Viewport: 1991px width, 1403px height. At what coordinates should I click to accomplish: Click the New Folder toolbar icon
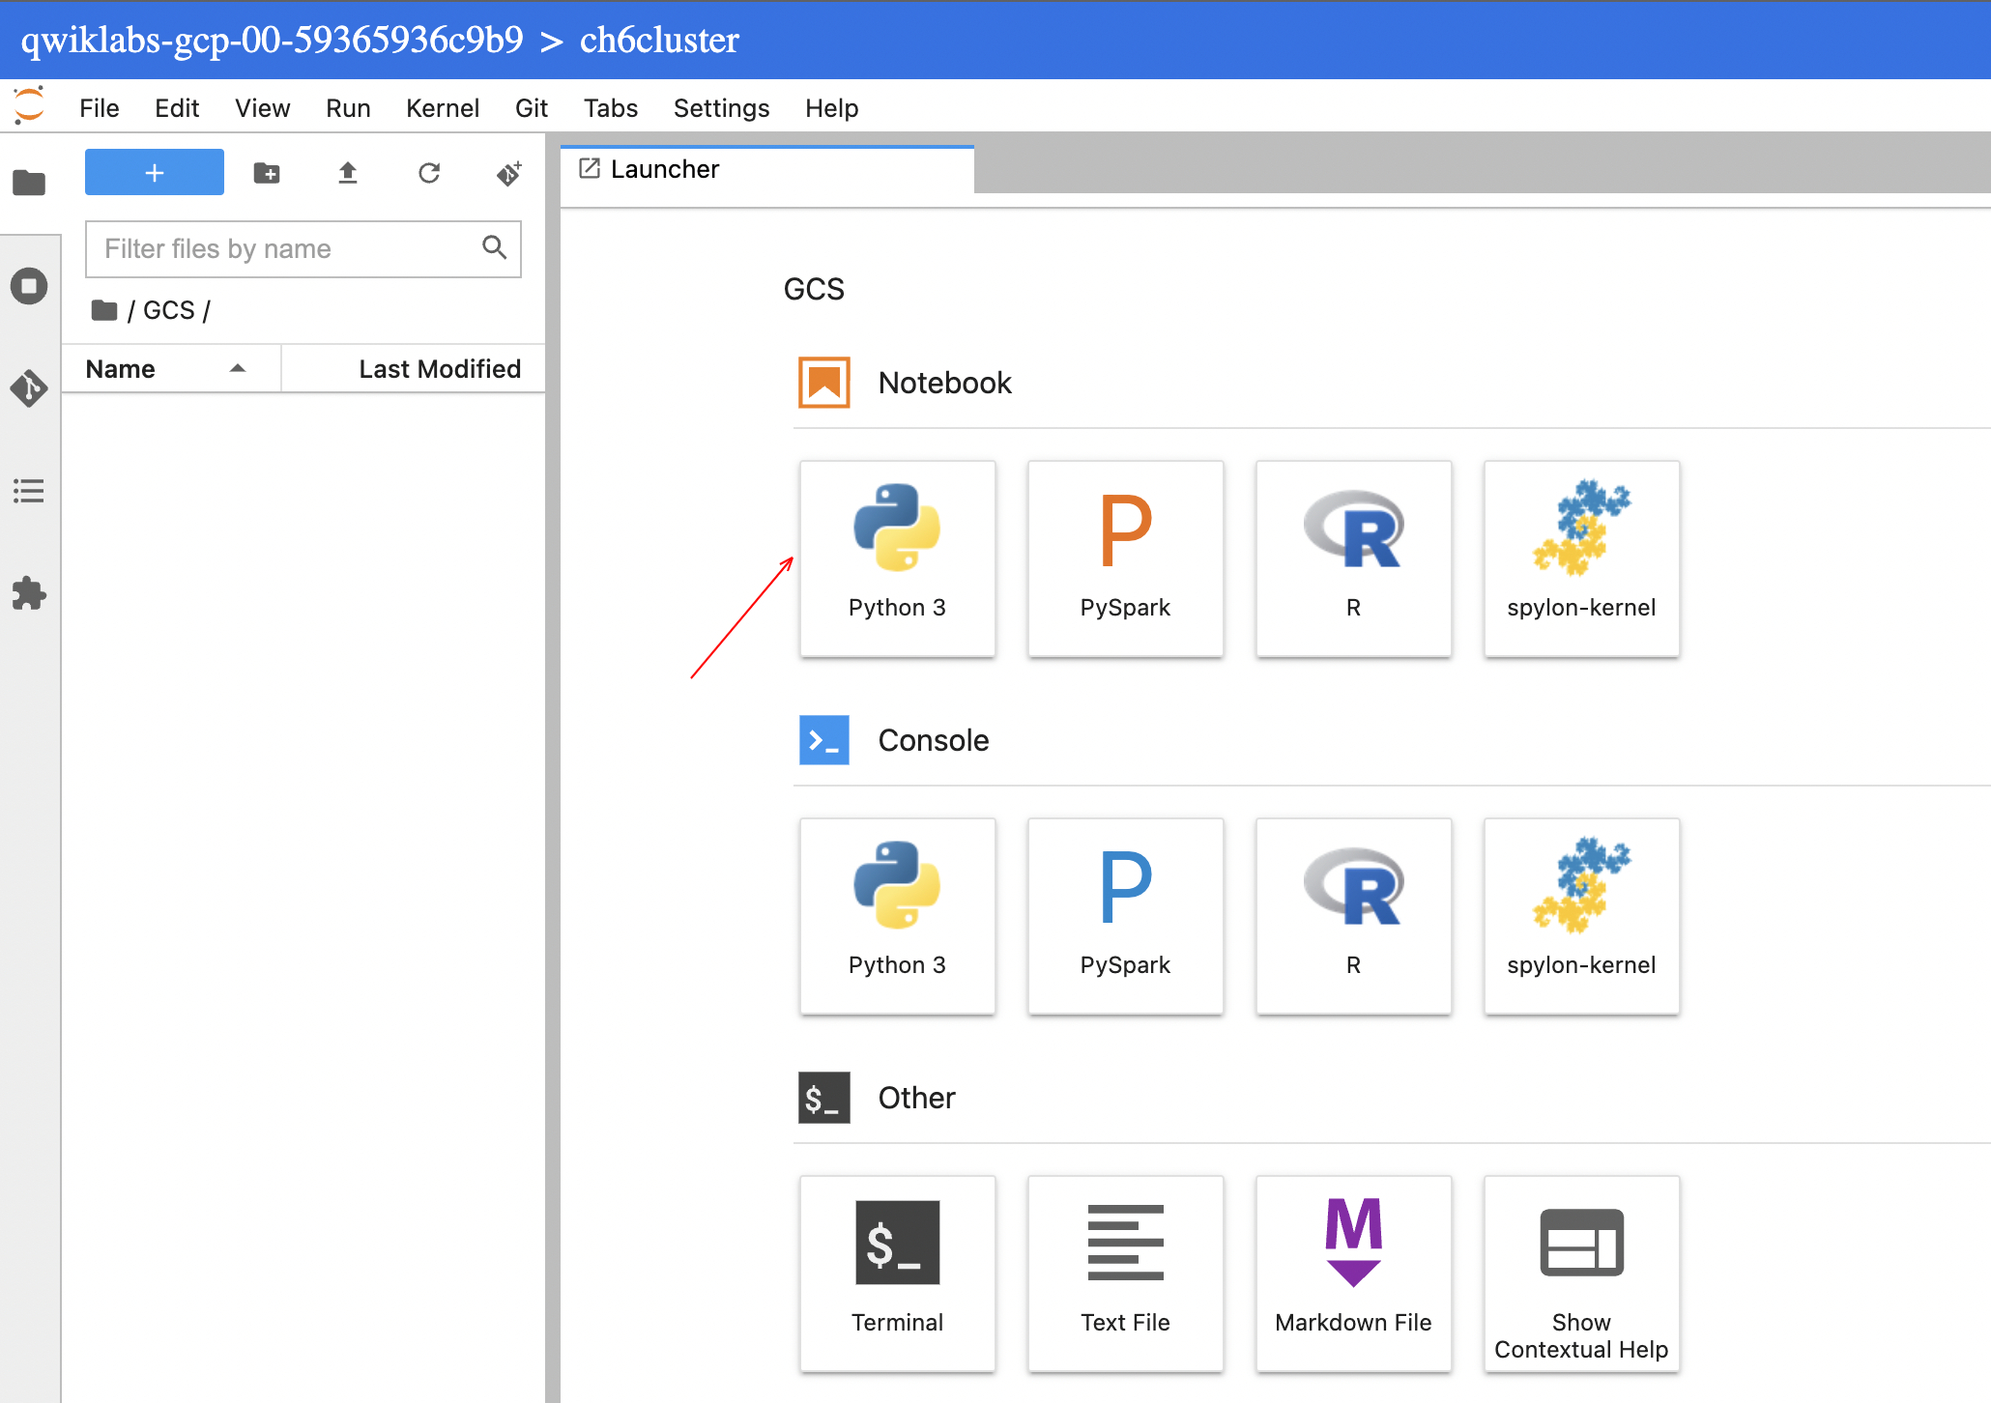(x=267, y=173)
